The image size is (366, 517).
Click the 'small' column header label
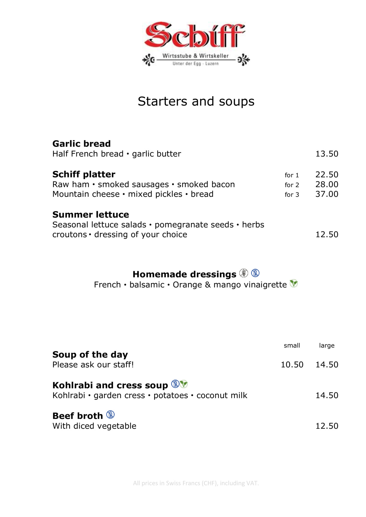click(x=292, y=346)
